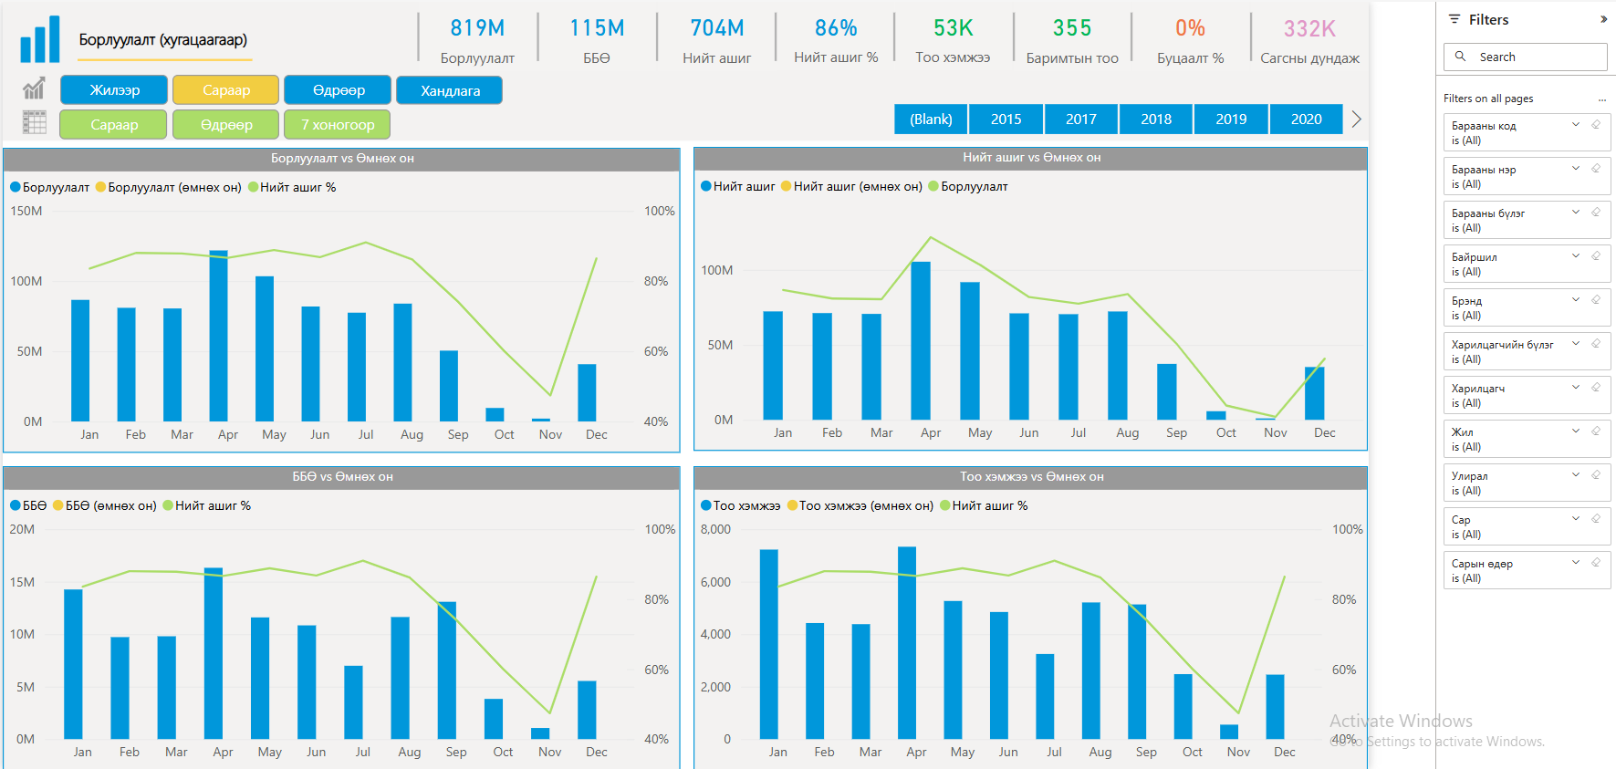The width and height of the screenshot is (1616, 769).
Task: Click eraser icon on Харилцагч filter
Action: (x=1596, y=388)
